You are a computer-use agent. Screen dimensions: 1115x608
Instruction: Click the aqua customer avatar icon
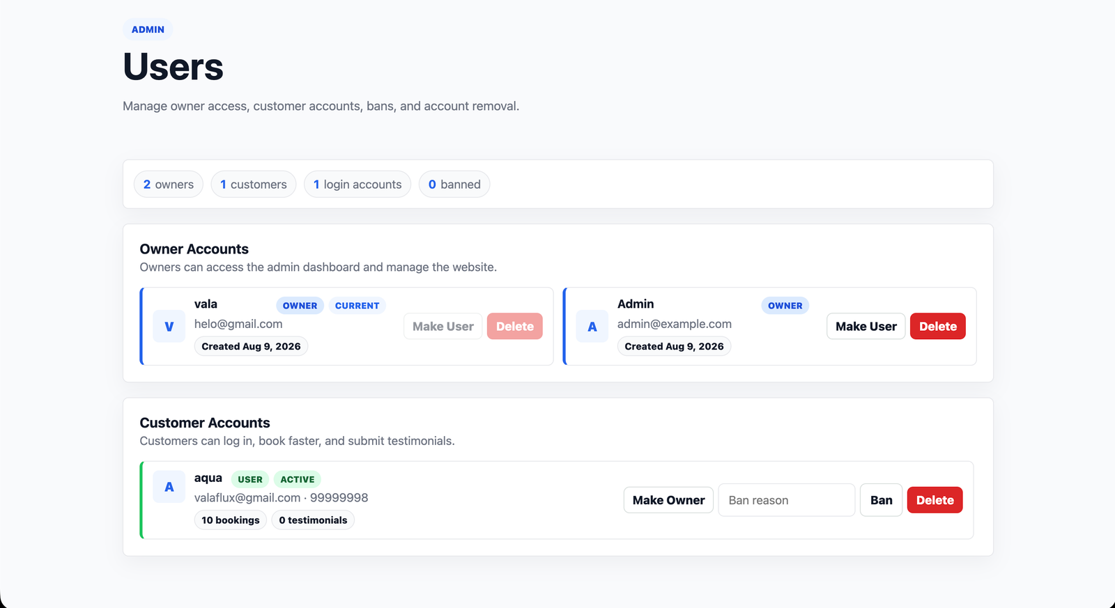(x=169, y=487)
